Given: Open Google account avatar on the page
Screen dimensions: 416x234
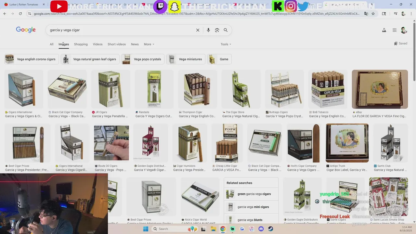Looking at the screenshot, I should pyautogui.click(x=404, y=30).
